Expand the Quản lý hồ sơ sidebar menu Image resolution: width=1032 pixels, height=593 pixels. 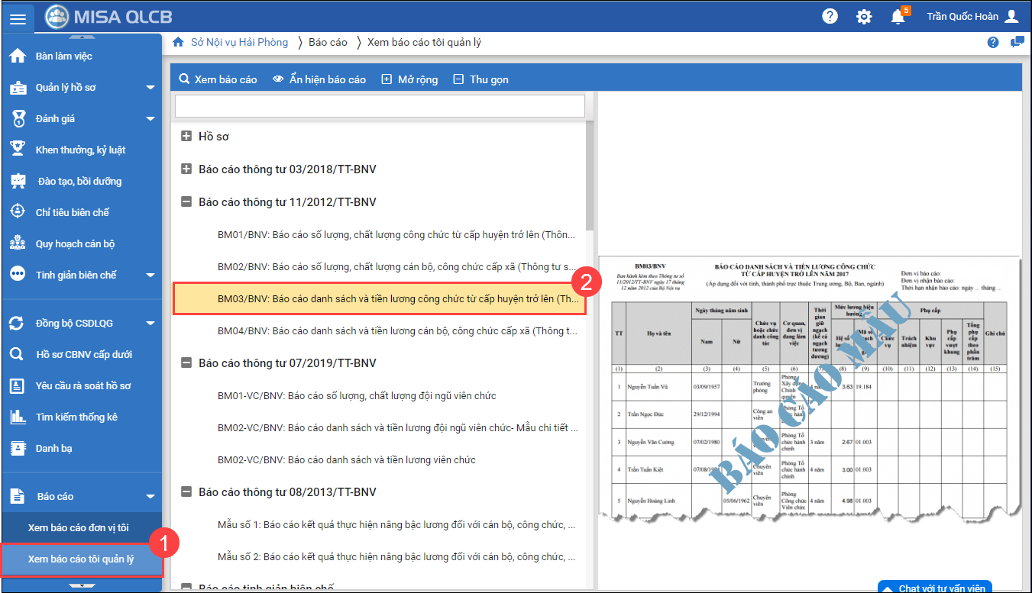tap(150, 88)
